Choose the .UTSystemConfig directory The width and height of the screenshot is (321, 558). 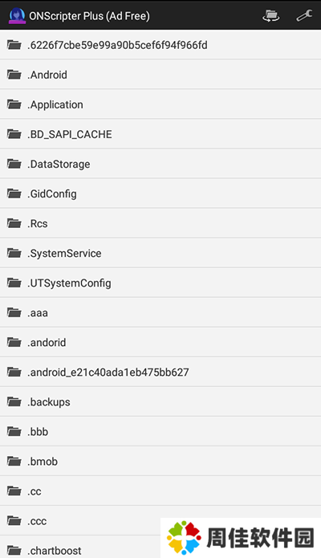pyautogui.click(x=160, y=283)
